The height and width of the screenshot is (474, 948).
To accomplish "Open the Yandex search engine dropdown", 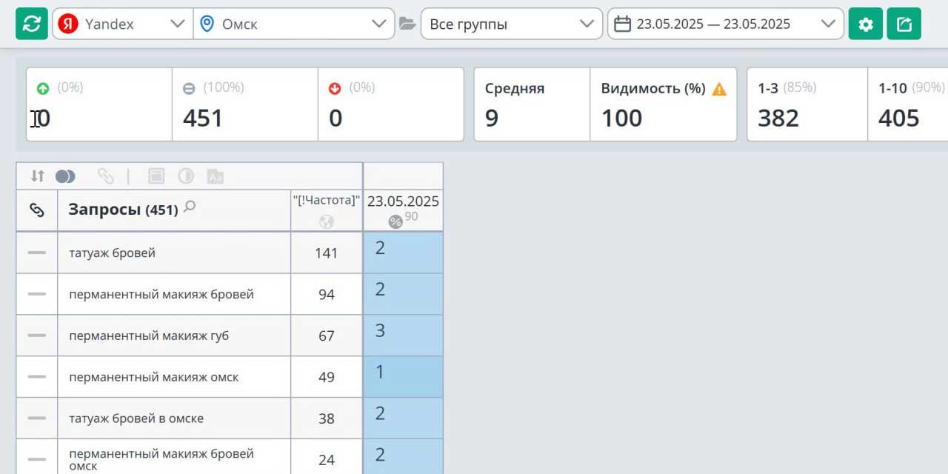I will [x=122, y=24].
